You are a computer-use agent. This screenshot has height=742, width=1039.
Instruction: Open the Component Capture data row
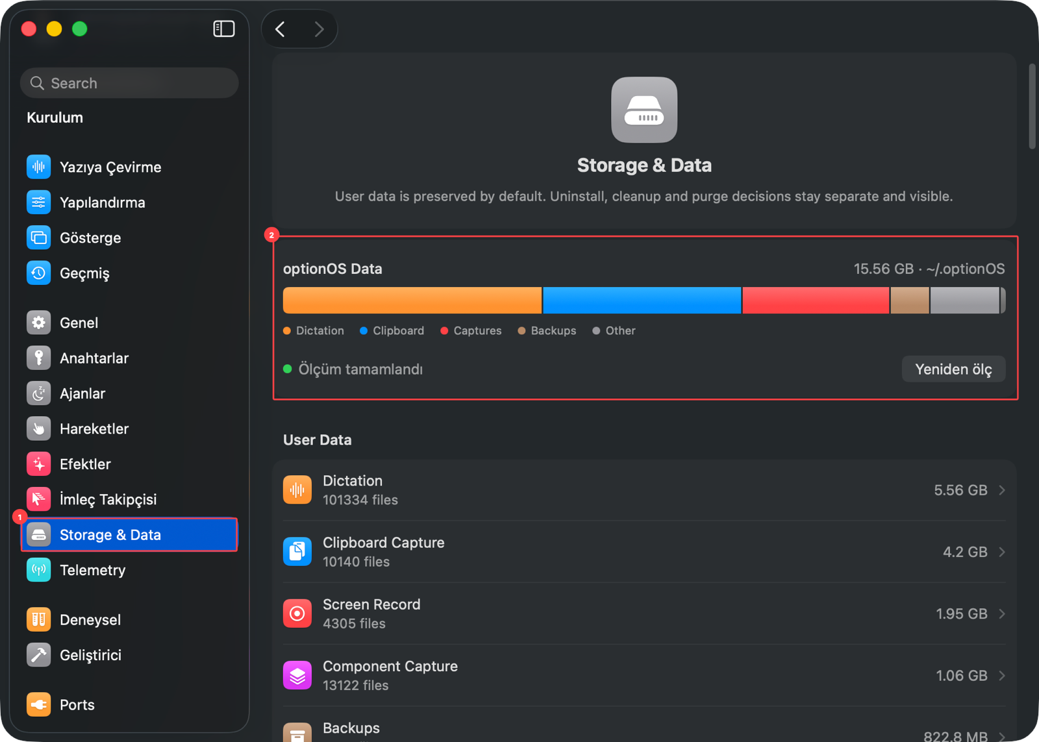point(644,675)
